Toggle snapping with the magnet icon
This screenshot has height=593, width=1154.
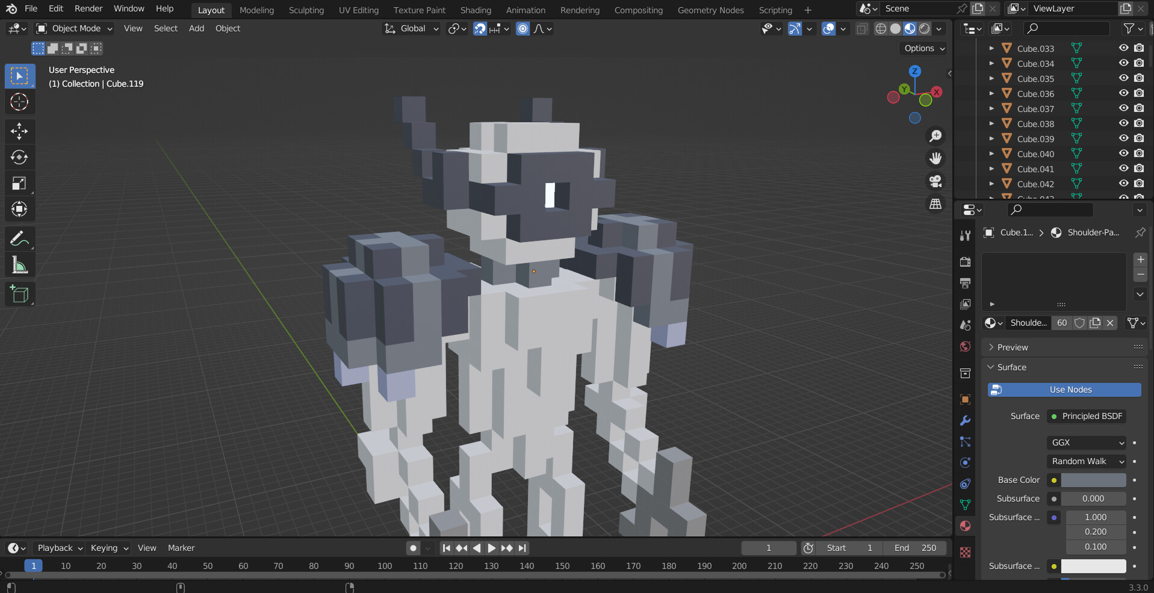tap(480, 28)
